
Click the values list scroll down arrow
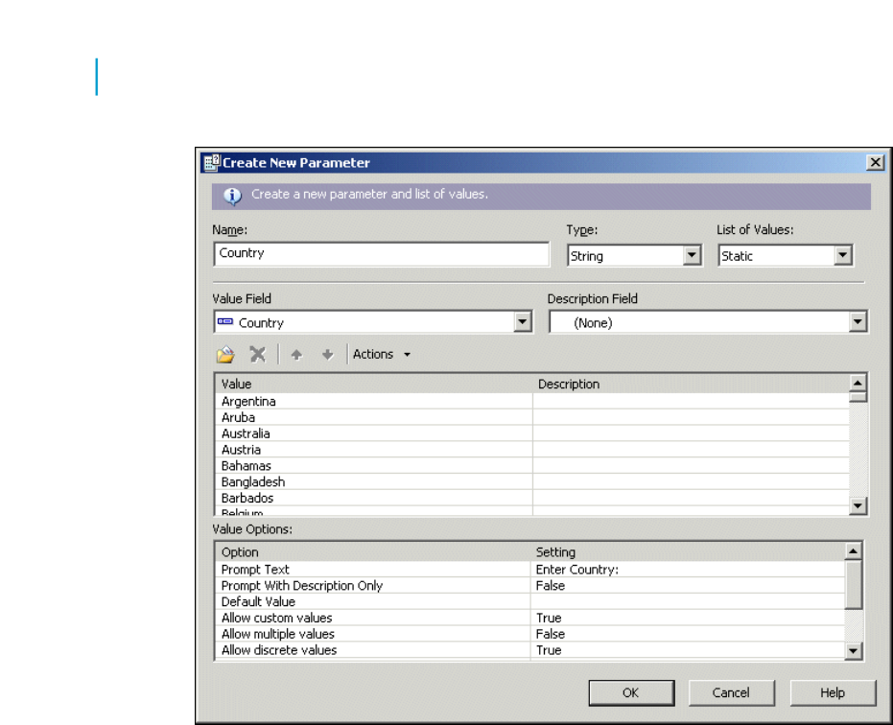[x=858, y=505]
